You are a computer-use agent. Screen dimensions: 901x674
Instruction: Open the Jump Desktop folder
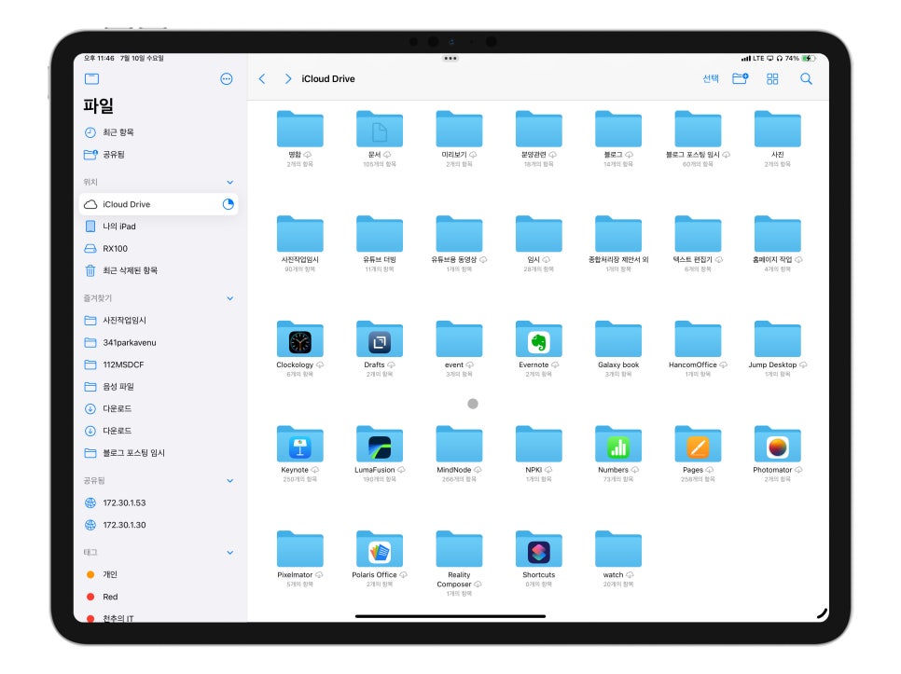[x=778, y=339]
